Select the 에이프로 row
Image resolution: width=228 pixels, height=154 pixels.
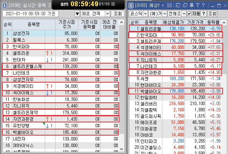pyautogui.click(x=176, y=122)
